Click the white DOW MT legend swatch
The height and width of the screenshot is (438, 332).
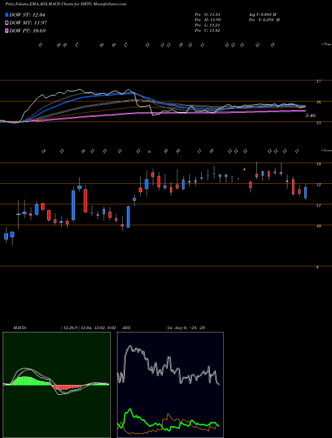7,23
